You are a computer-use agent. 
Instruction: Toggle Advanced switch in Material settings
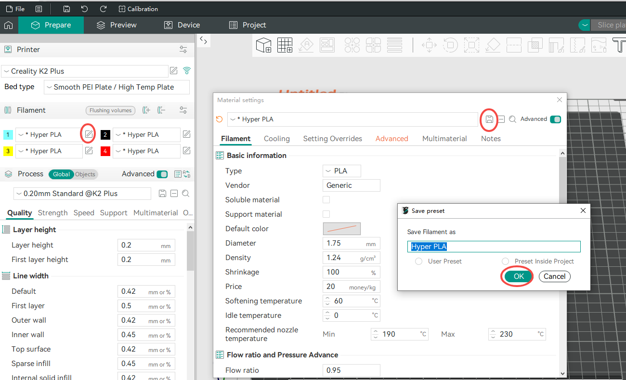(555, 119)
